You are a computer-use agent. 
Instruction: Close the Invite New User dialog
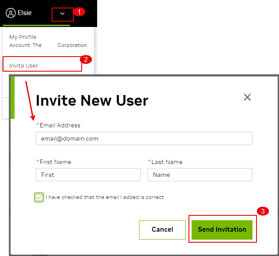point(247,97)
